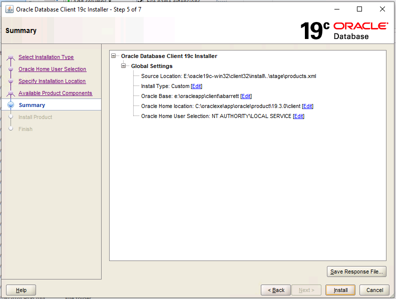Go back with the Back button

[276, 290]
